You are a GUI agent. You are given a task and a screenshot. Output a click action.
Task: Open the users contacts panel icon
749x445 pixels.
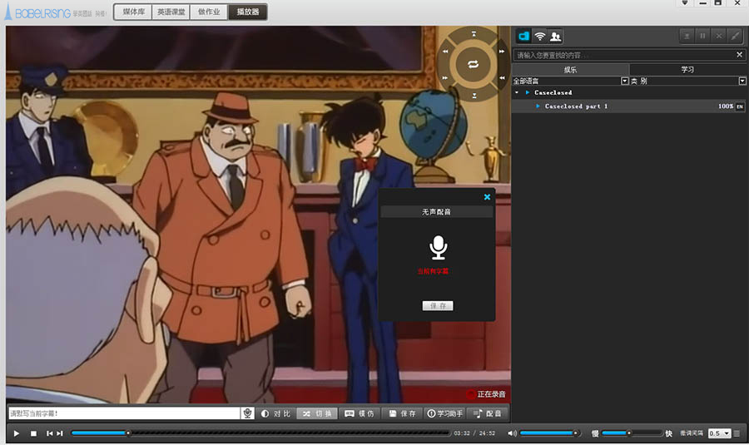pyautogui.click(x=556, y=37)
